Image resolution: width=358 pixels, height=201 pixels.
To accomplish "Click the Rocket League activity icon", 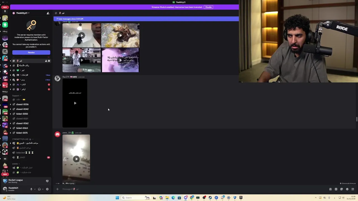I will (5, 181).
